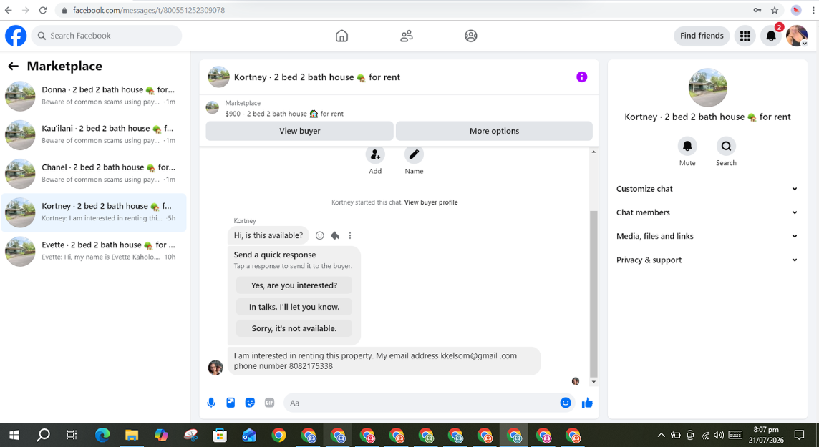The image size is (819, 447).
Task: Bookmark this page star icon
Action: (775, 10)
